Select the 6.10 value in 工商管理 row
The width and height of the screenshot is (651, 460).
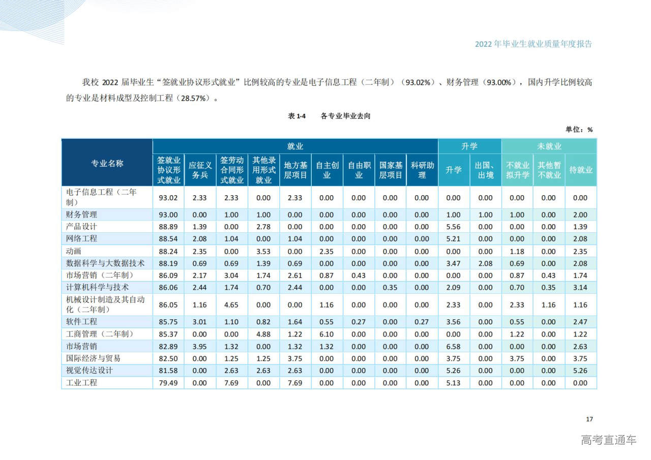coord(327,334)
